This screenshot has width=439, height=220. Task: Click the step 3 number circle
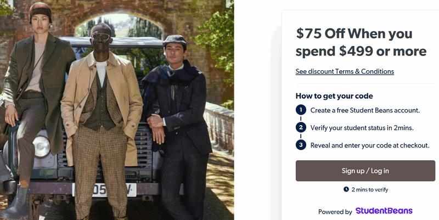[x=301, y=145]
